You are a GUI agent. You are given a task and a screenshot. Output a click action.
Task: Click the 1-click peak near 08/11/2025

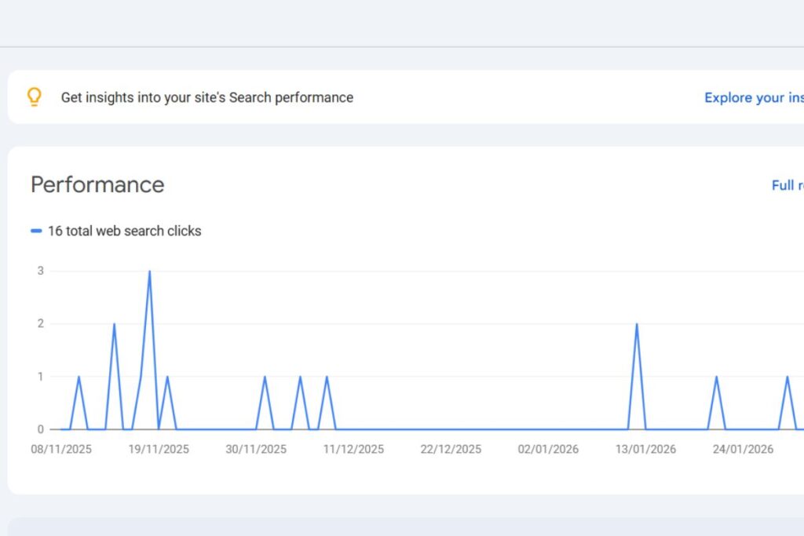coord(79,377)
